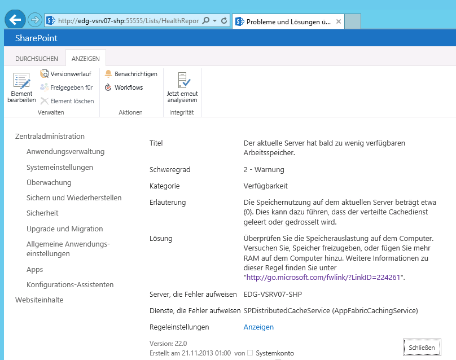Open Allgemeine Anwendungseinstellungen link
Viewport: 456px width, 360px height.
point(68,249)
